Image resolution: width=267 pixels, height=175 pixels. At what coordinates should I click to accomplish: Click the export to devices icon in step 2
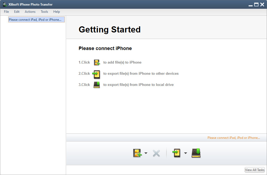96,74
